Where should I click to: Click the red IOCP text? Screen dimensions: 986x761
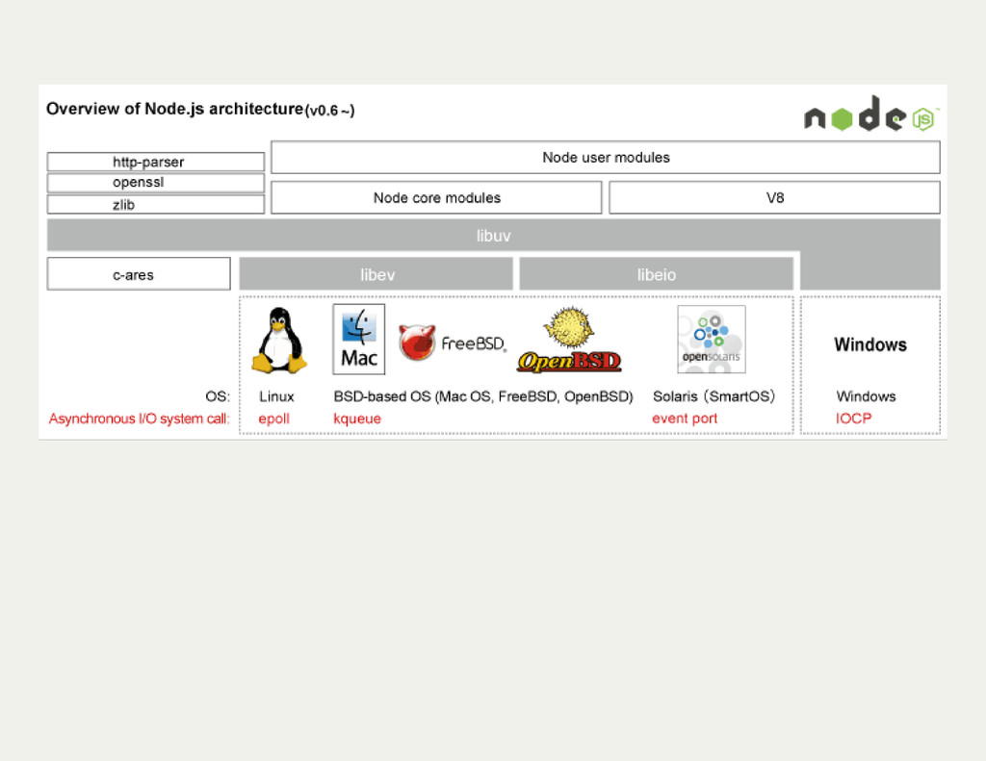(x=853, y=419)
